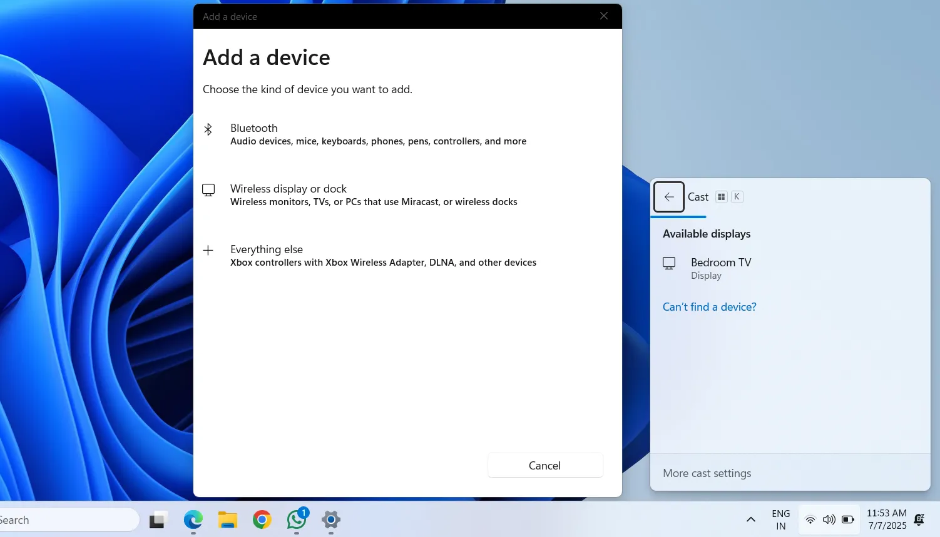The width and height of the screenshot is (940, 537).
Task: Open File Explorer from the taskbar
Action: pyautogui.click(x=227, y=519)
